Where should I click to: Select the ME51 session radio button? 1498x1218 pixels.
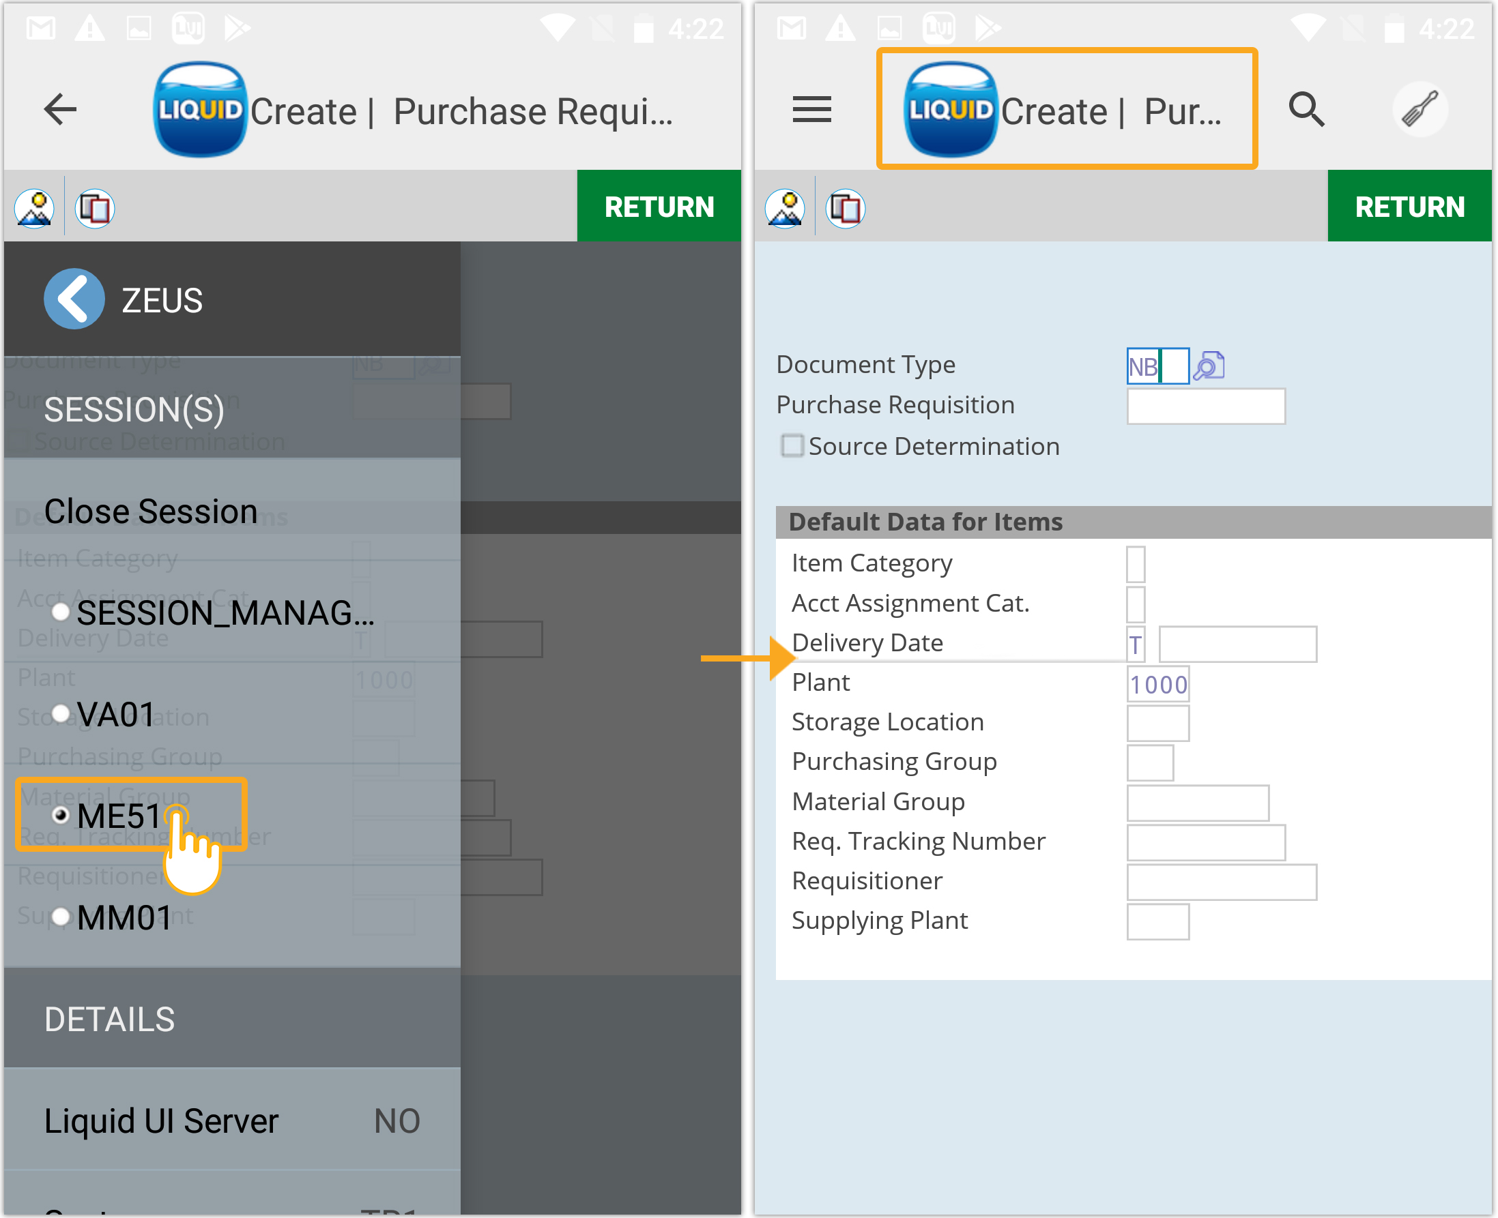61,815
